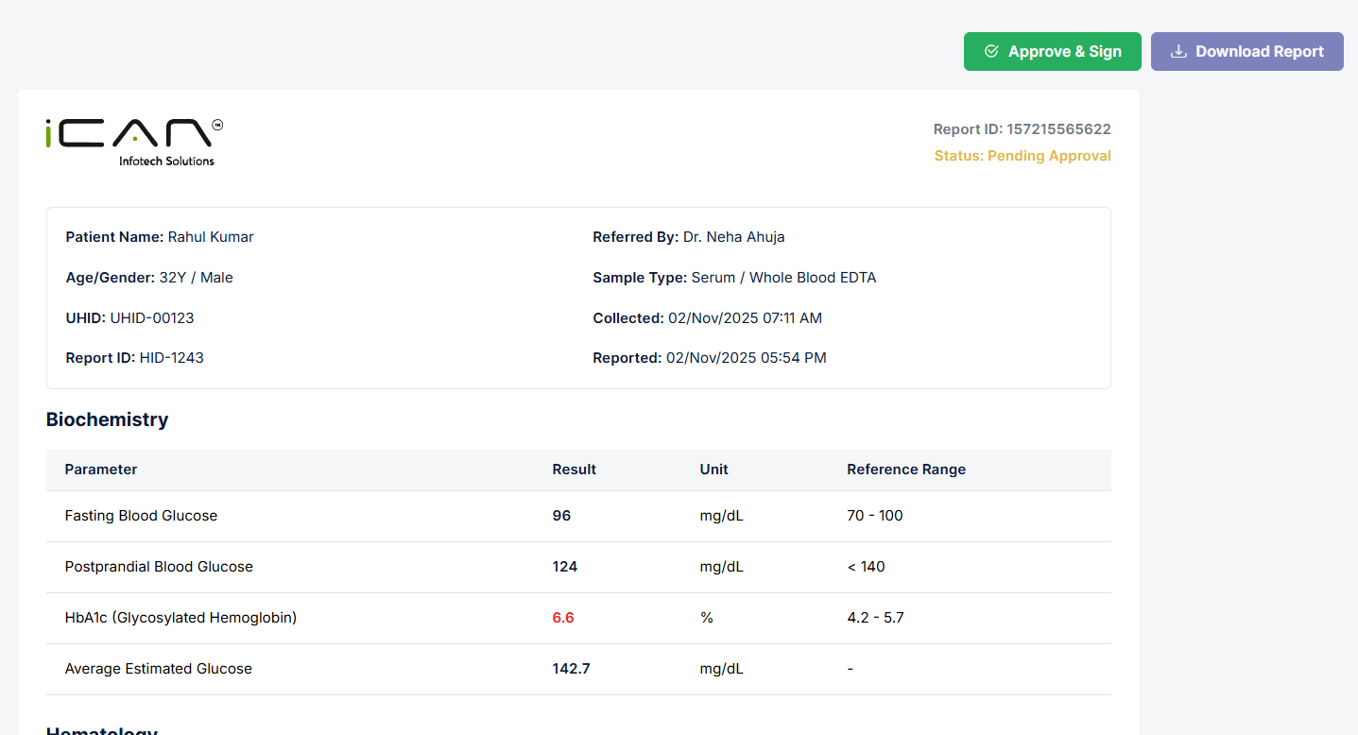Click the UHID-00123 value

coord(152,318)
